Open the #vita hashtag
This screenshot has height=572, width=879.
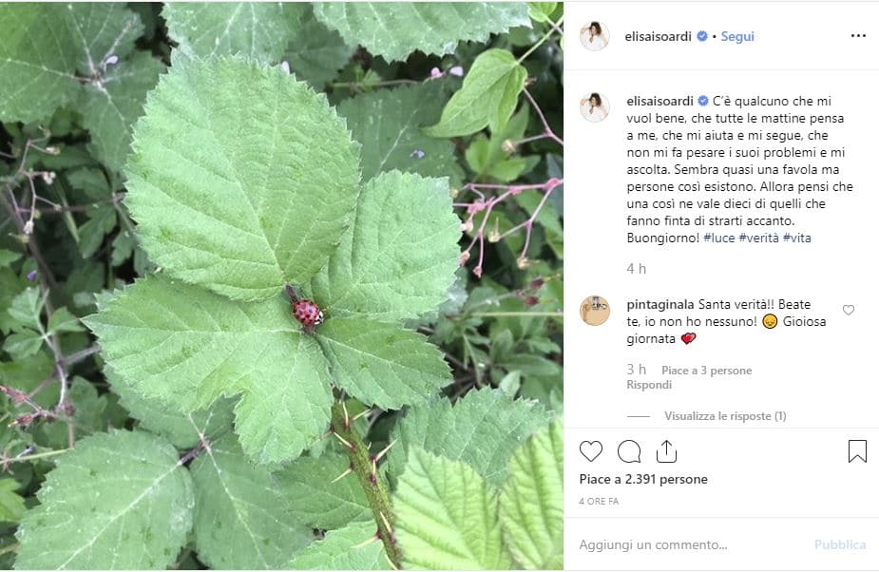pos(797,238)
